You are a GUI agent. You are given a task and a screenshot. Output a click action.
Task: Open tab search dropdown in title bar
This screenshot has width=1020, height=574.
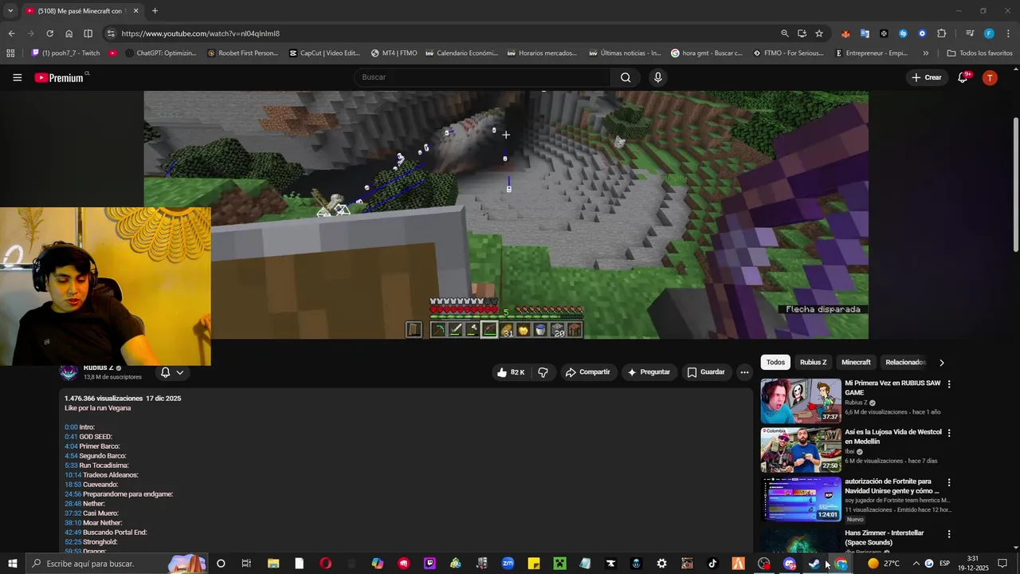(x=10, y=11)
